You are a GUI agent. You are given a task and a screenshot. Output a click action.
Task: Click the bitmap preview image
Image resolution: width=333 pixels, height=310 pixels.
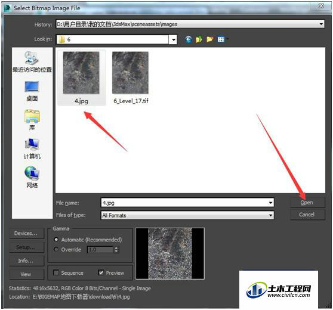(x=170, y=253)
